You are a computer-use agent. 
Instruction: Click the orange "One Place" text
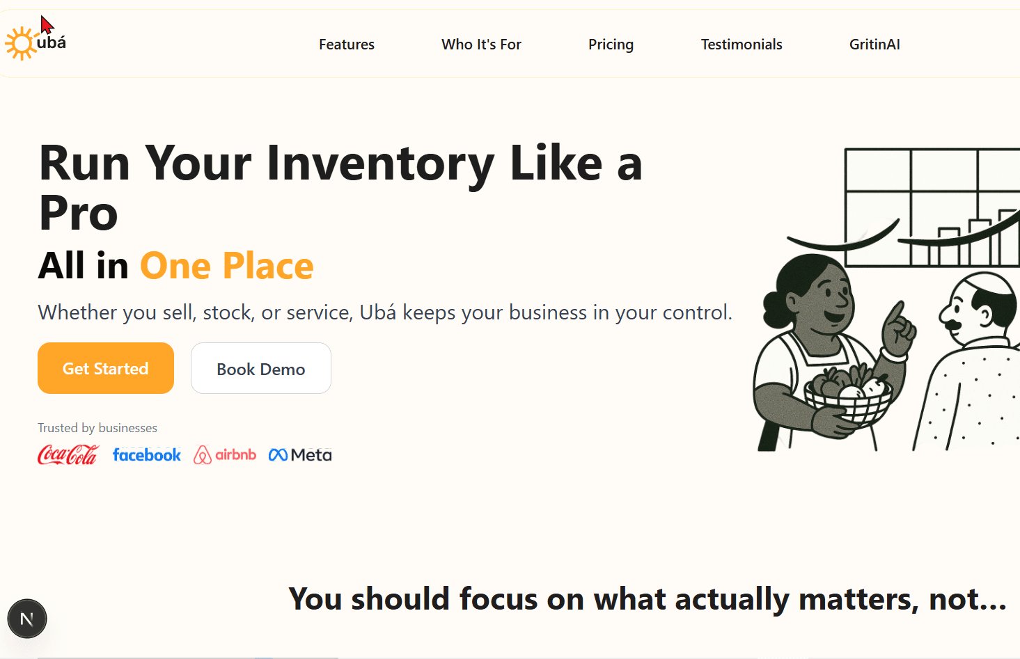click(x=227, y=266)
